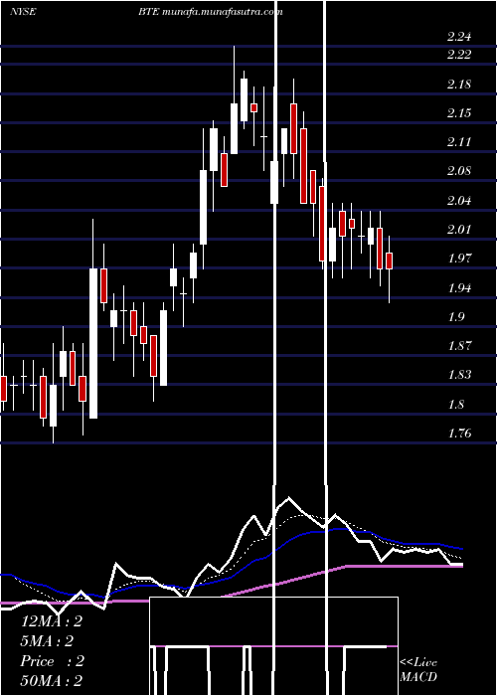Click the 1.76 price axis label
Screen dimensions: 497x696
click(459, 434)
